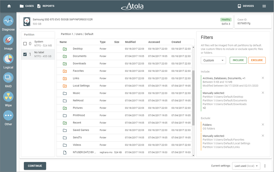Select the Wipe radiation icon
274x172 pixels.
pyautogui.click(x=8, y=97)
